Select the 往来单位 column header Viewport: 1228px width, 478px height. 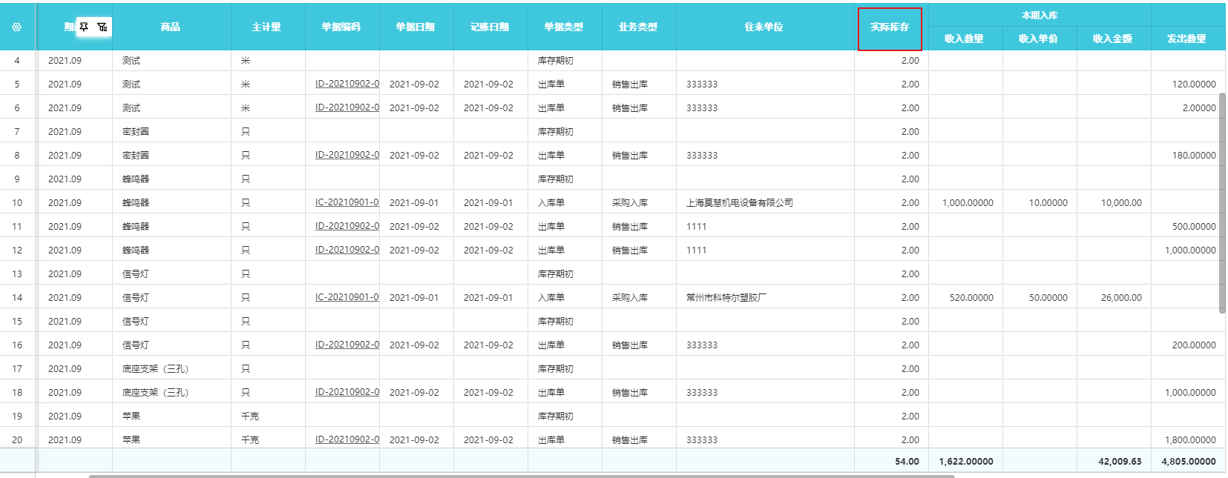pos(764,27)
